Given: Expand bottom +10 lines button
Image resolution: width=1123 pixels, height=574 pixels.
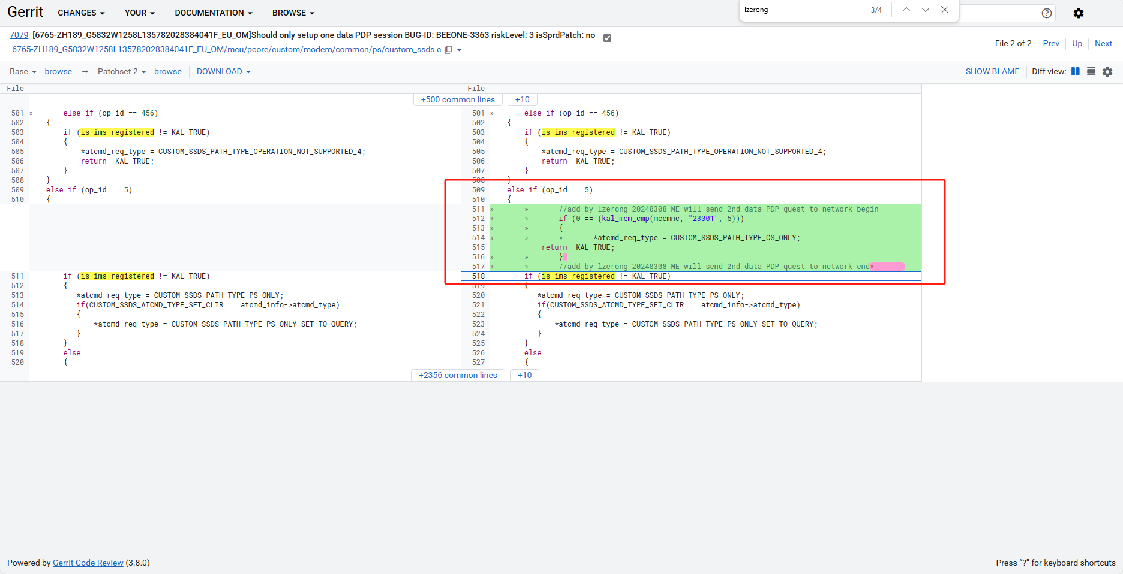Looking at the screenshot, I should (x=524, y=375).
